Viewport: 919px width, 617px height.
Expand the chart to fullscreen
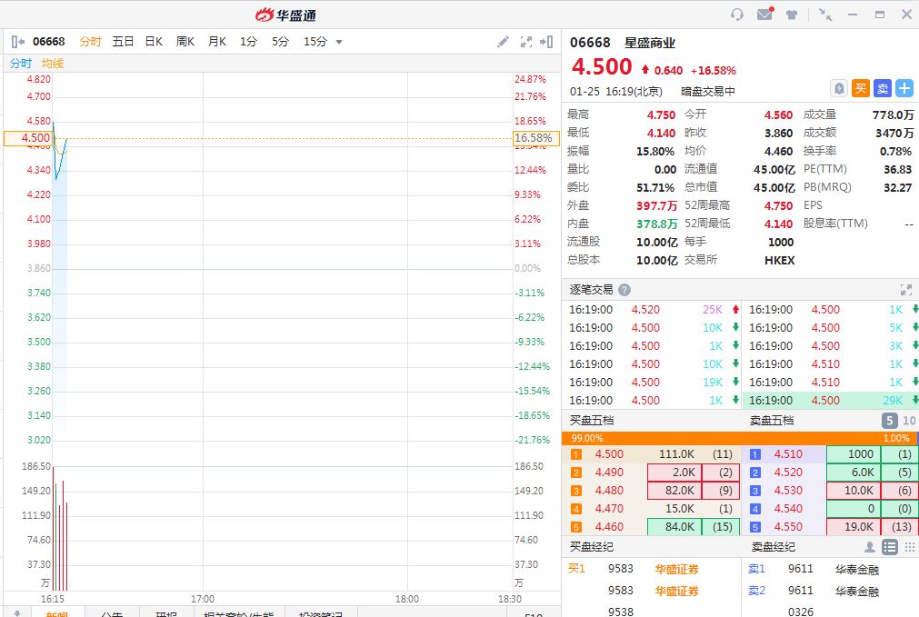pyautogui.click(x=525, y=42)
